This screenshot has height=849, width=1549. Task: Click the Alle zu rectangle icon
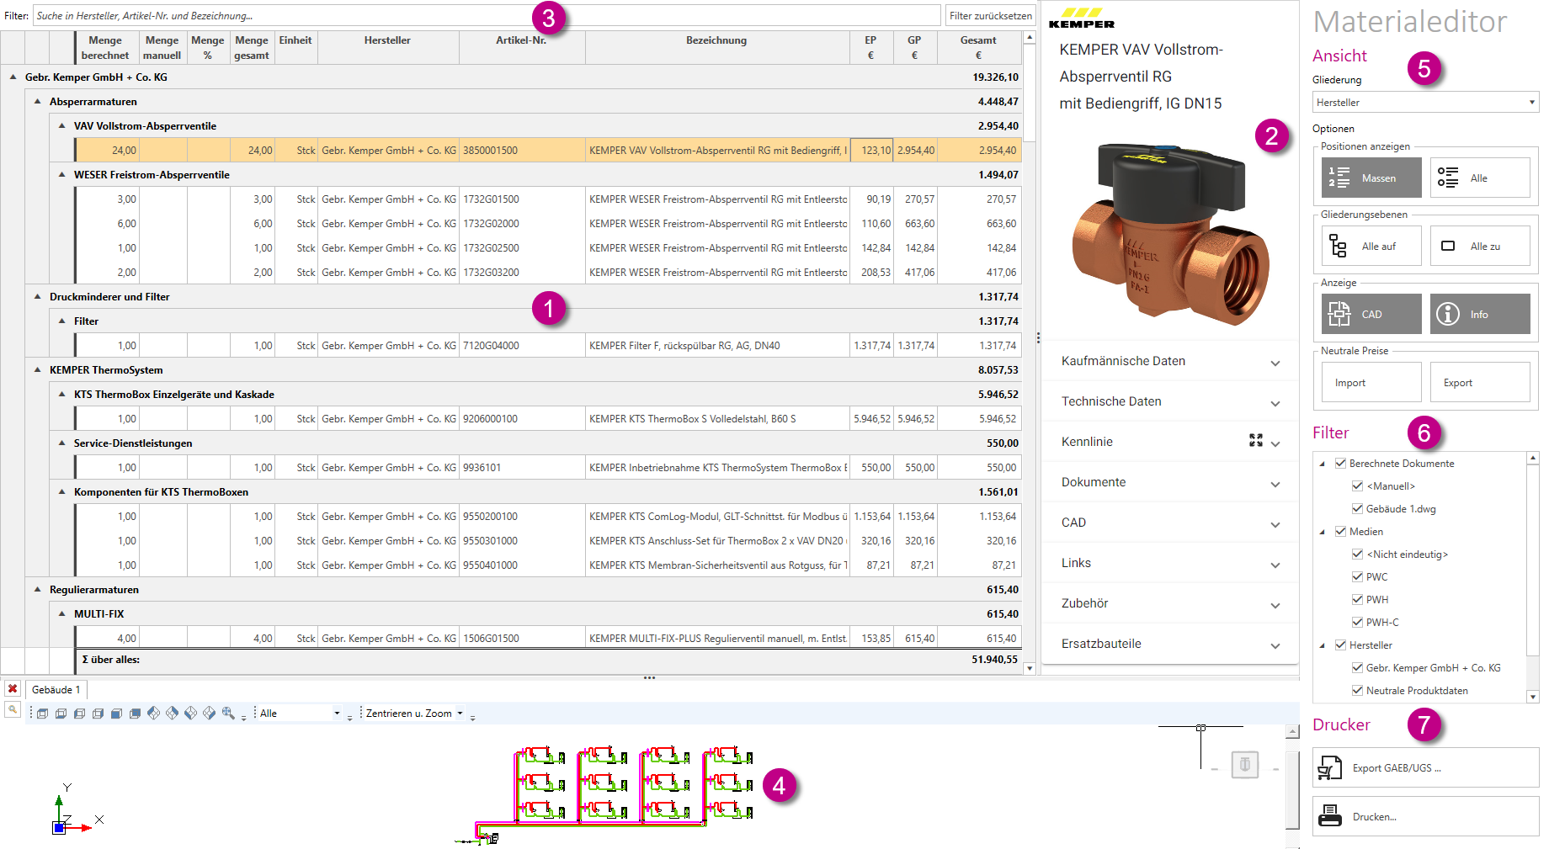click(x=1448, y=246)
